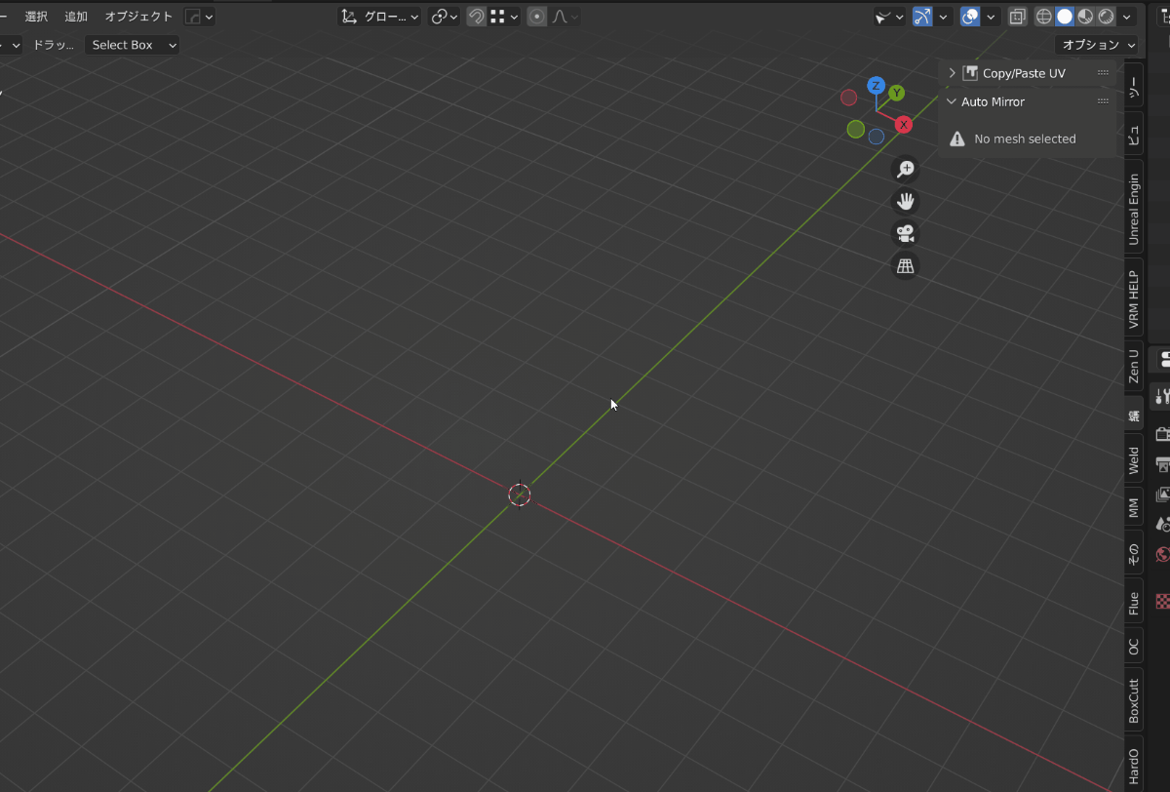
Task: Switch to the Unreal Engine sidebar tab
Action: coord(1133,209)
